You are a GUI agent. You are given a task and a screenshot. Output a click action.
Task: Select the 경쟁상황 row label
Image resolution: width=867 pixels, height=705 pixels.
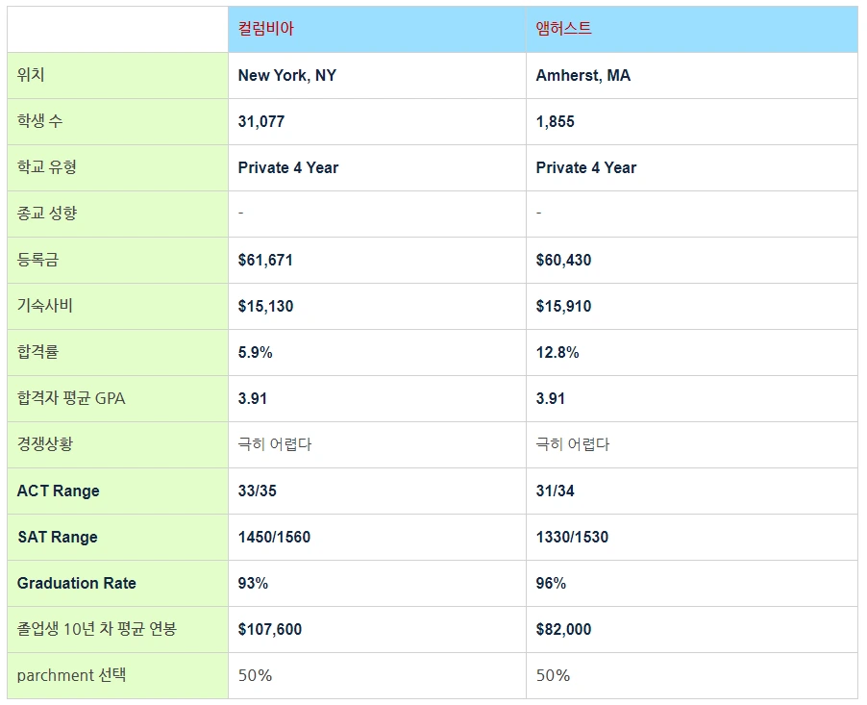[45, 443]
